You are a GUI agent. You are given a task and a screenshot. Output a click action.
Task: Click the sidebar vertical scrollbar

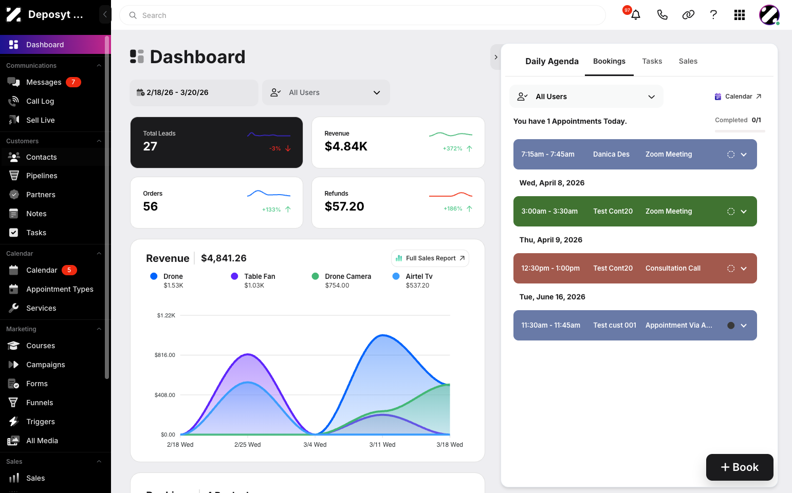click(x=107, y=207)
